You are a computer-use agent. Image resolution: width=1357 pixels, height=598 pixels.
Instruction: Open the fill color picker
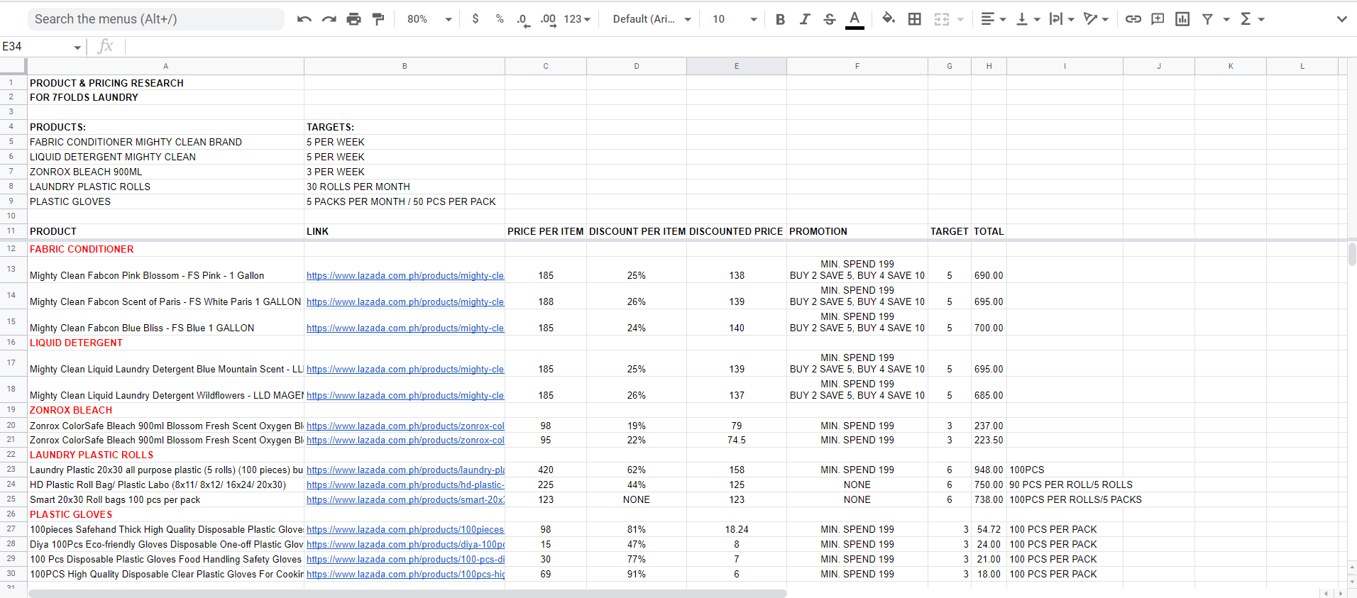click(888, 19)
